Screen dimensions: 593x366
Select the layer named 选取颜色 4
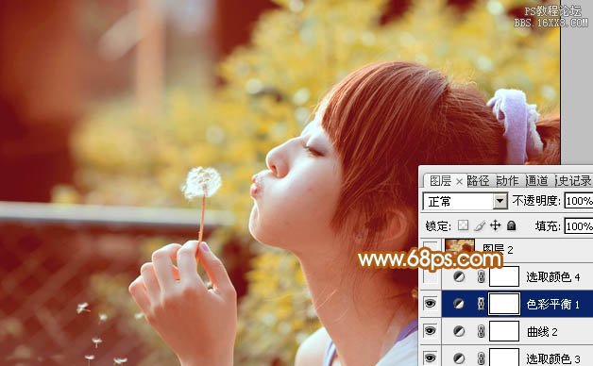(x=553, y=277)
